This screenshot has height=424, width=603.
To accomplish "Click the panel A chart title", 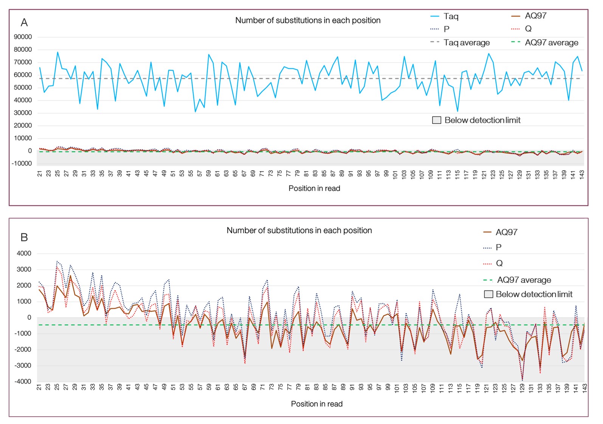I will tap(308, 20).
